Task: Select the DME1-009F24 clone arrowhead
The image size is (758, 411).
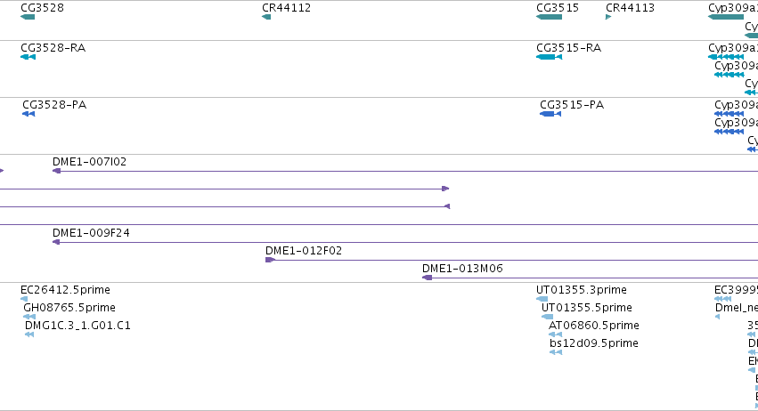Action: coord(56,242)
